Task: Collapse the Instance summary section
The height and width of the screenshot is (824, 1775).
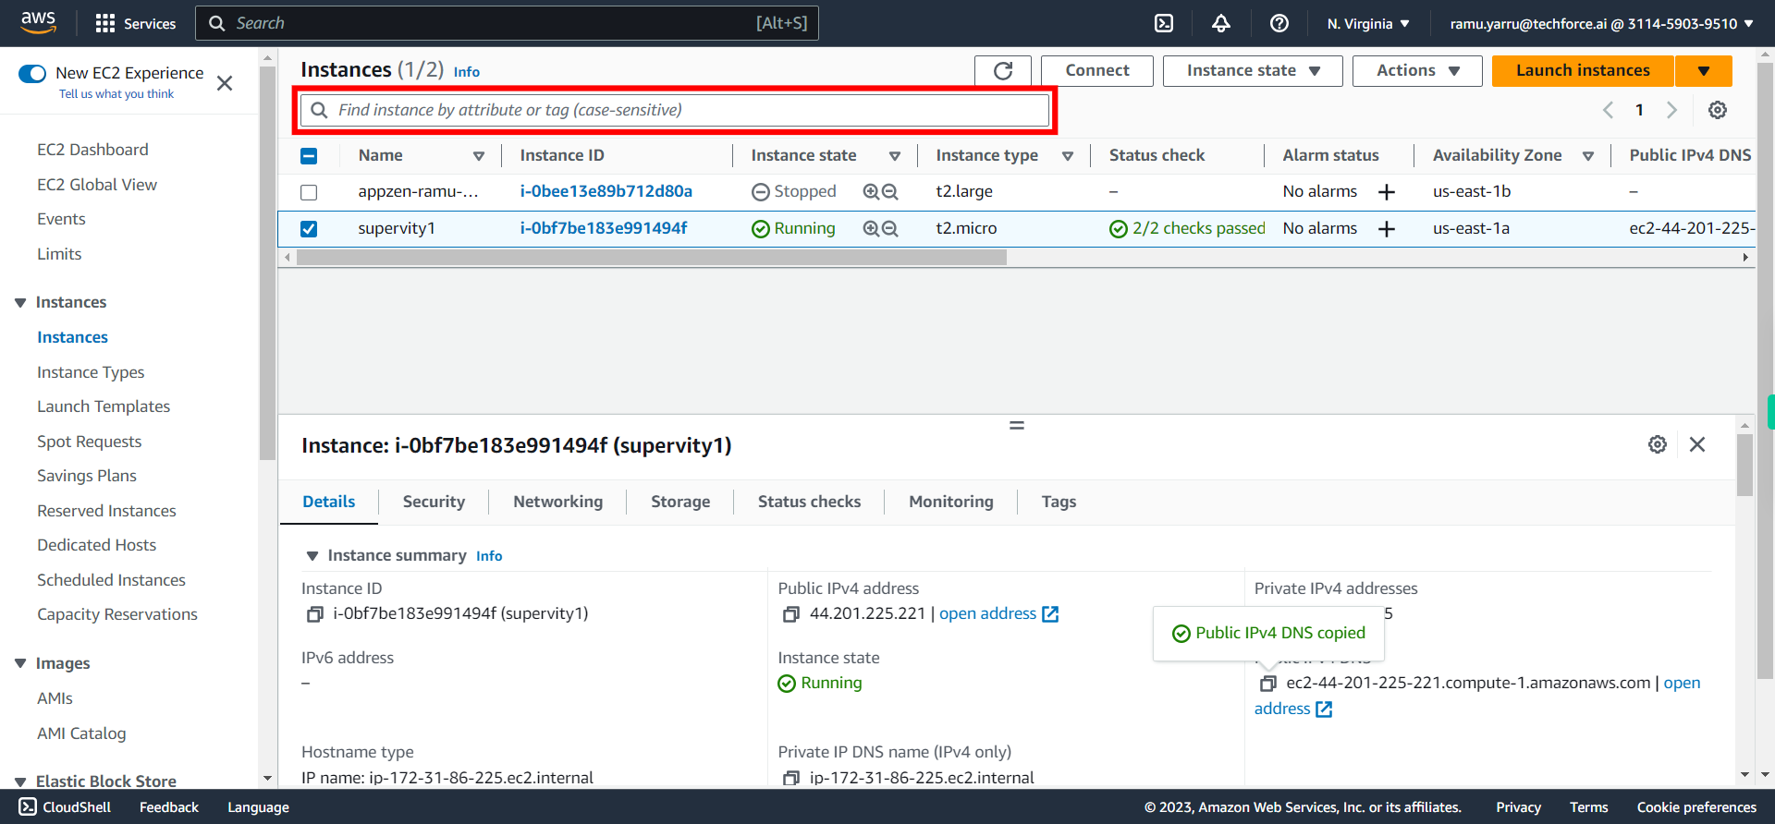Action: click(x=312, y=556)
